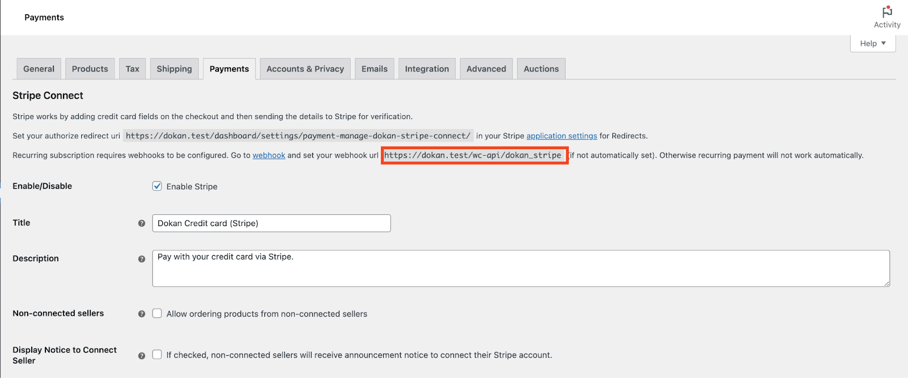Check the non-connected sellers announcement notice box

click(157, 354)
